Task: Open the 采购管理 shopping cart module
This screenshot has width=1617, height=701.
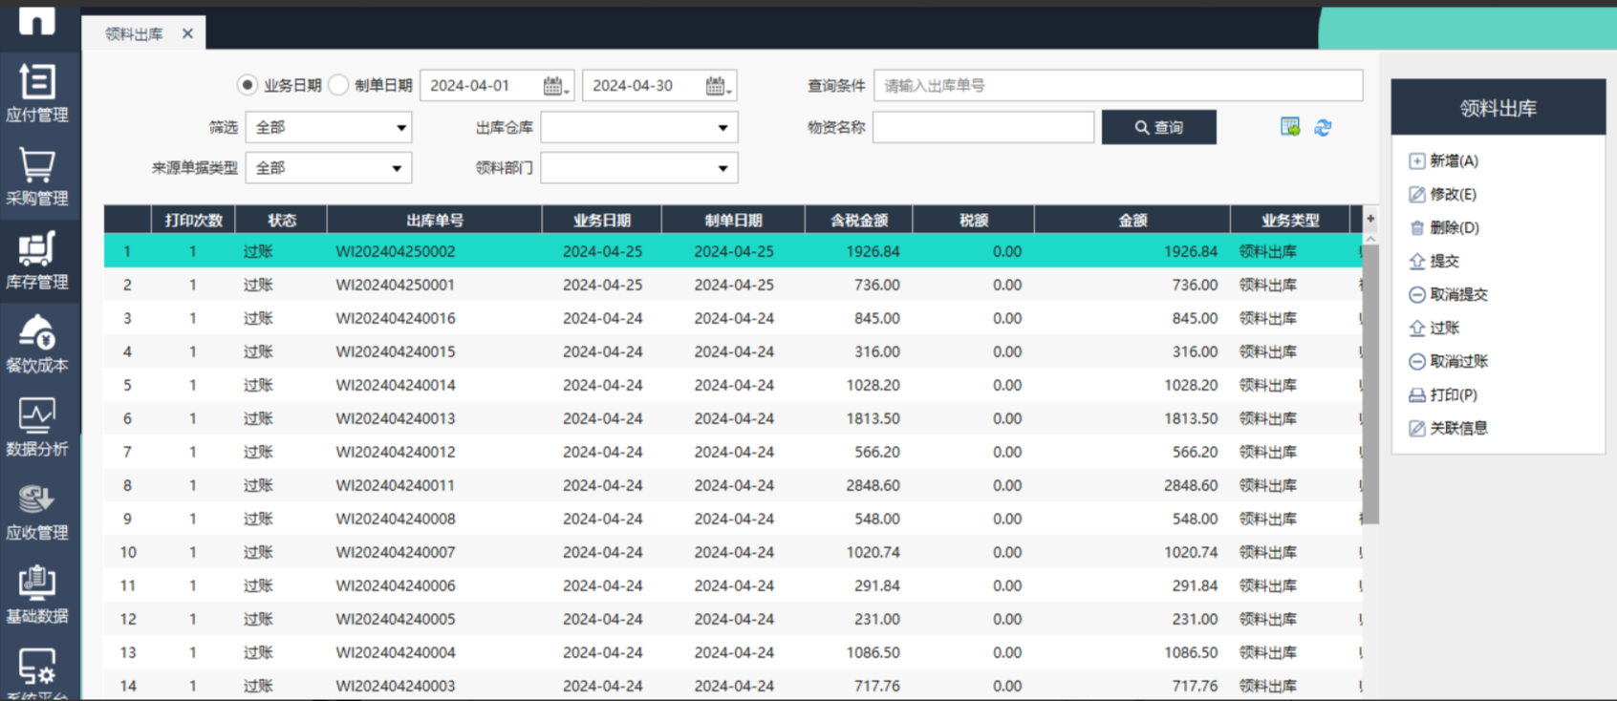Action: pyautogui.click(x=37, y=177)
